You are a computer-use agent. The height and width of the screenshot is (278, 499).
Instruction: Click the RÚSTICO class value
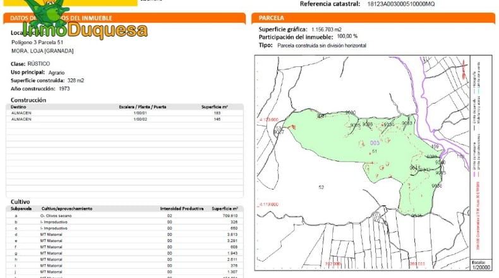39,64
